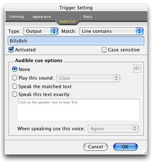Click the Cancel button
The height and width of the screenshot is (162, 153).
96,147
